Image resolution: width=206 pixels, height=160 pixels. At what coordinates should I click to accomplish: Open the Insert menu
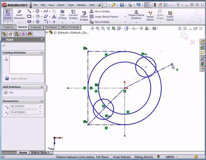coord(61,5)
